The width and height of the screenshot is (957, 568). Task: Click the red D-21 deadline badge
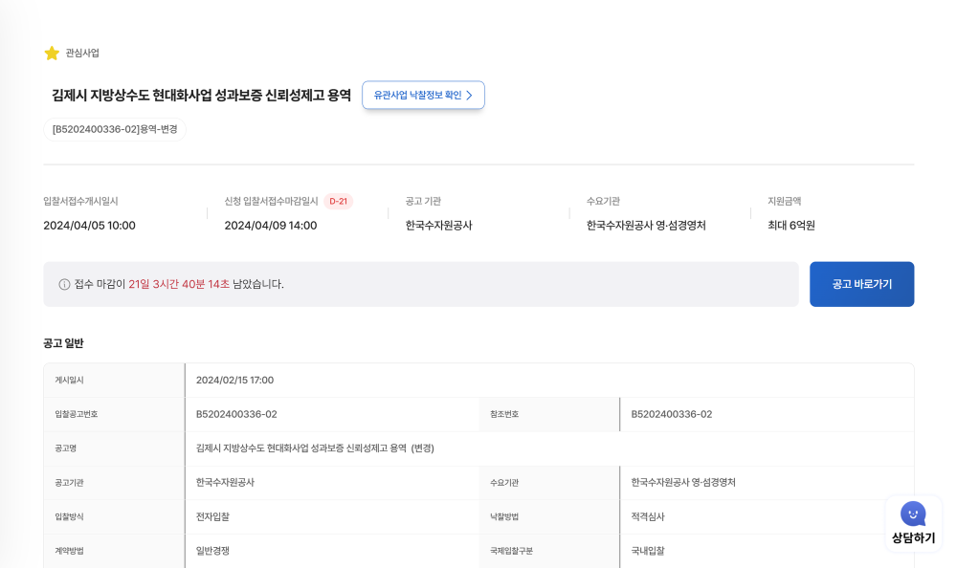(338, 201)
